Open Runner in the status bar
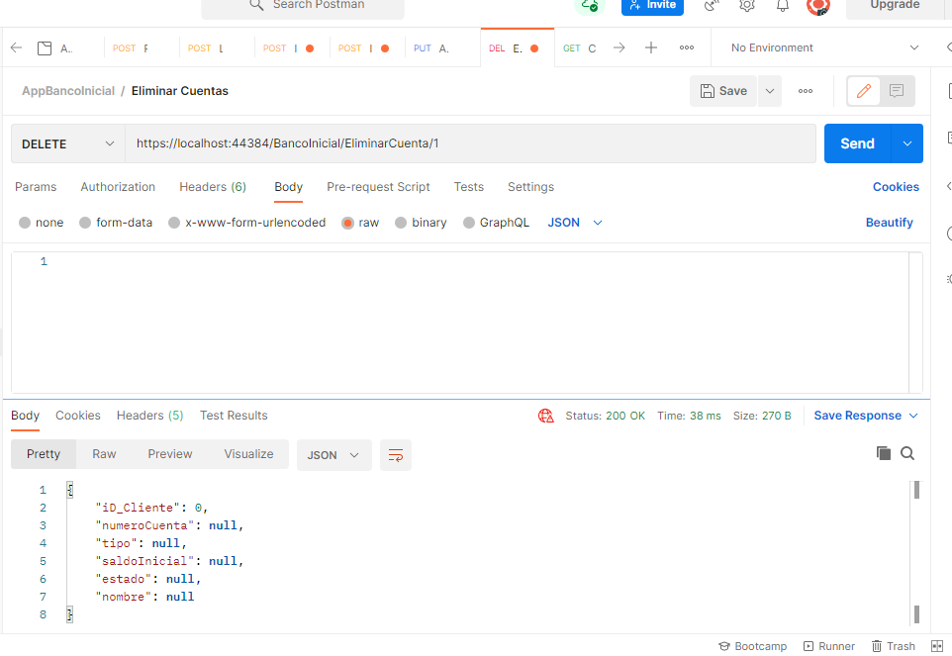The image size is (952, 656). (828, 646)
